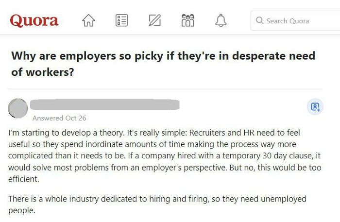Open the Home feed icon

[88, 20]
